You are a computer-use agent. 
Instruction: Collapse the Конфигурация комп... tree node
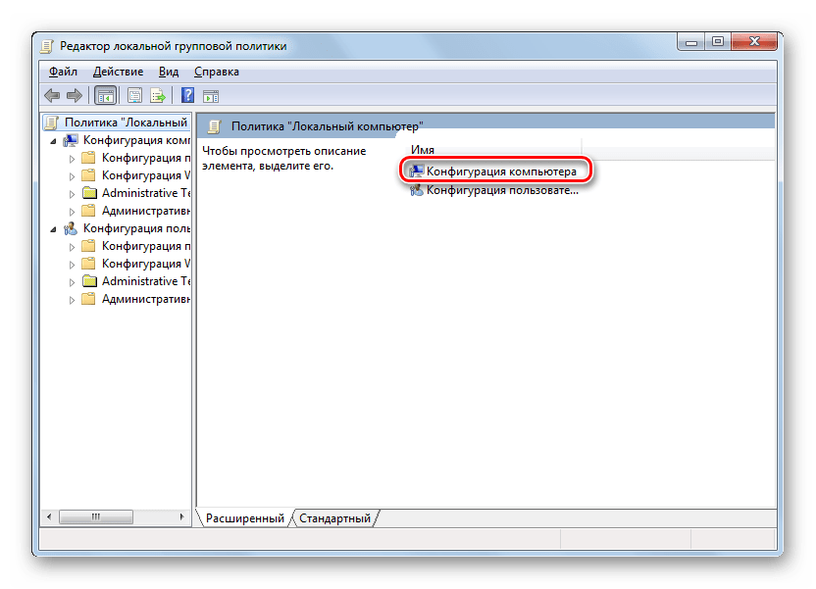coord(53,141)
